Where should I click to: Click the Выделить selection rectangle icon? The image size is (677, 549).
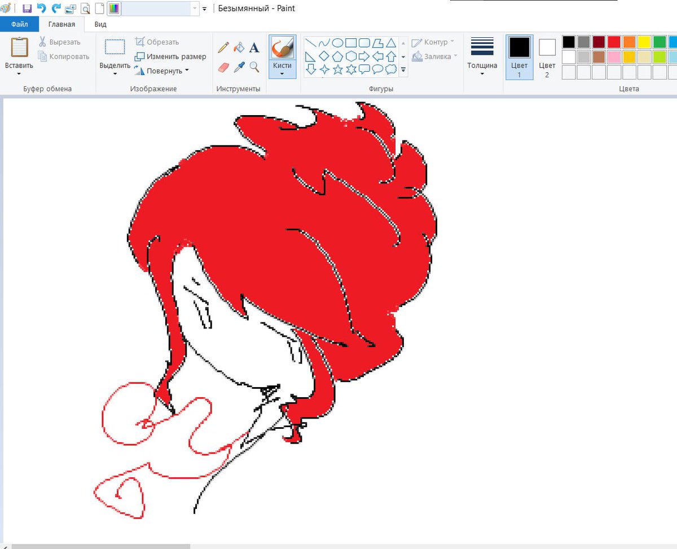(x=115, y=47)
